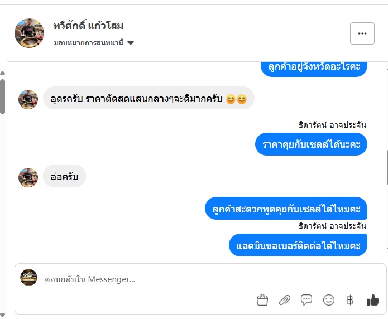Screen dimensions: 388x319
Task: Select the message ราคาคุยกับเซลล์ได้นะคะ
Action: tap(312, 144)
